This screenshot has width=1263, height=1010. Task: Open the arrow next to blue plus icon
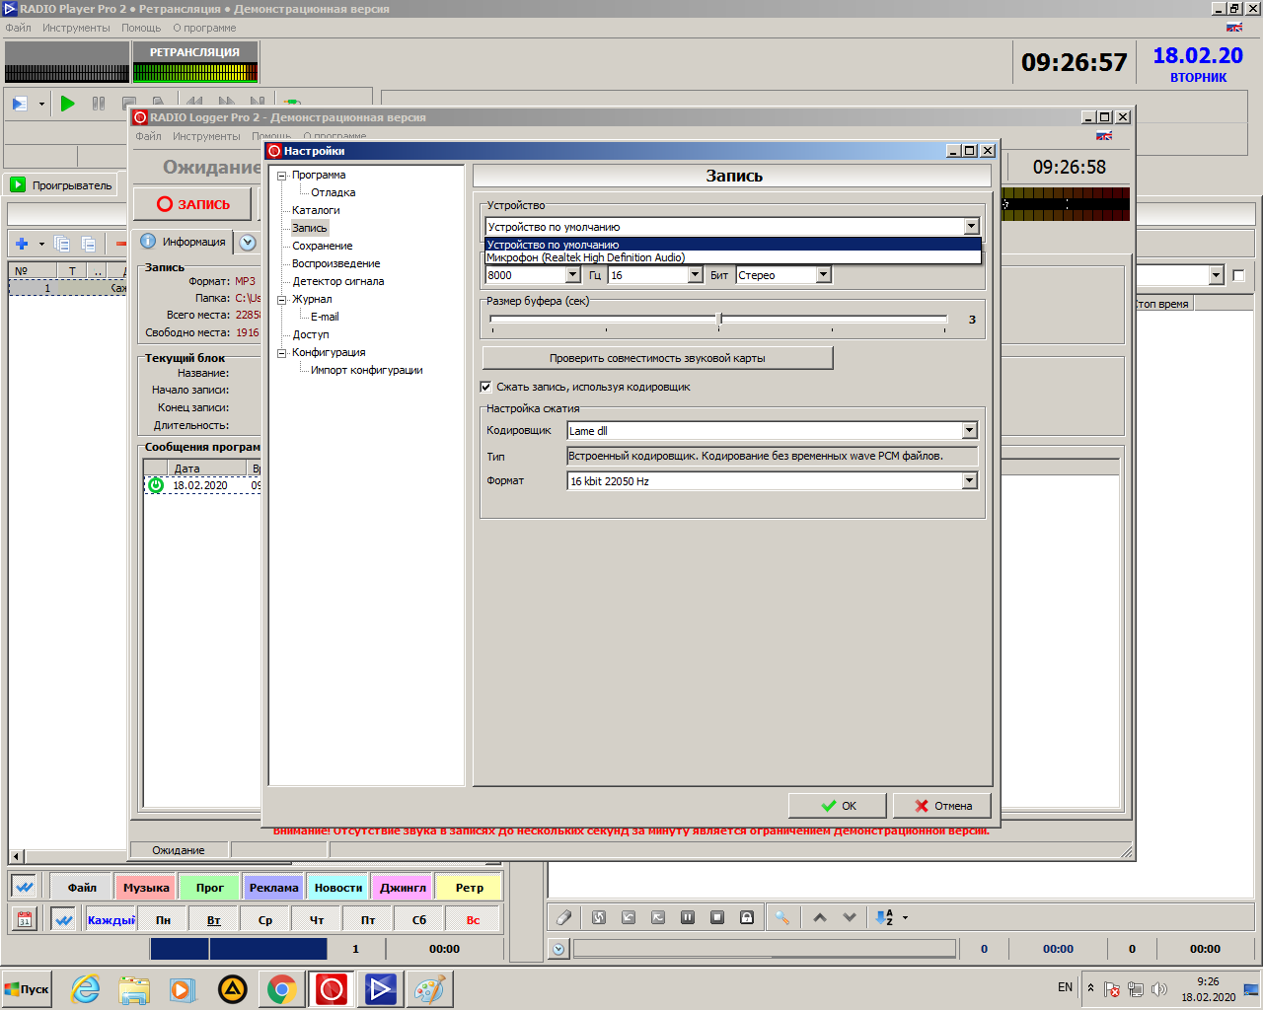point(41,244)
